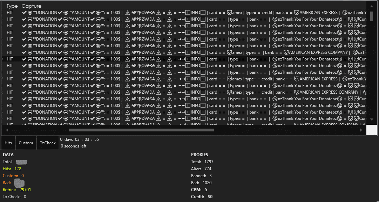Open the ToCheck tab
This screenshot has width=379, height=202.
coord(48,143)
